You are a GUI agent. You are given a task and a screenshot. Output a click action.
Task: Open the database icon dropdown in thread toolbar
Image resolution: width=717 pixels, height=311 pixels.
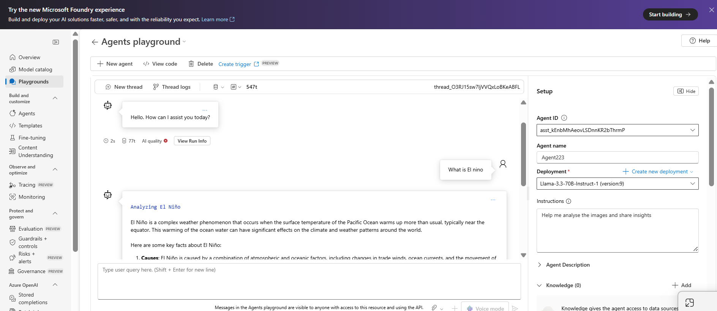(218, 87)
